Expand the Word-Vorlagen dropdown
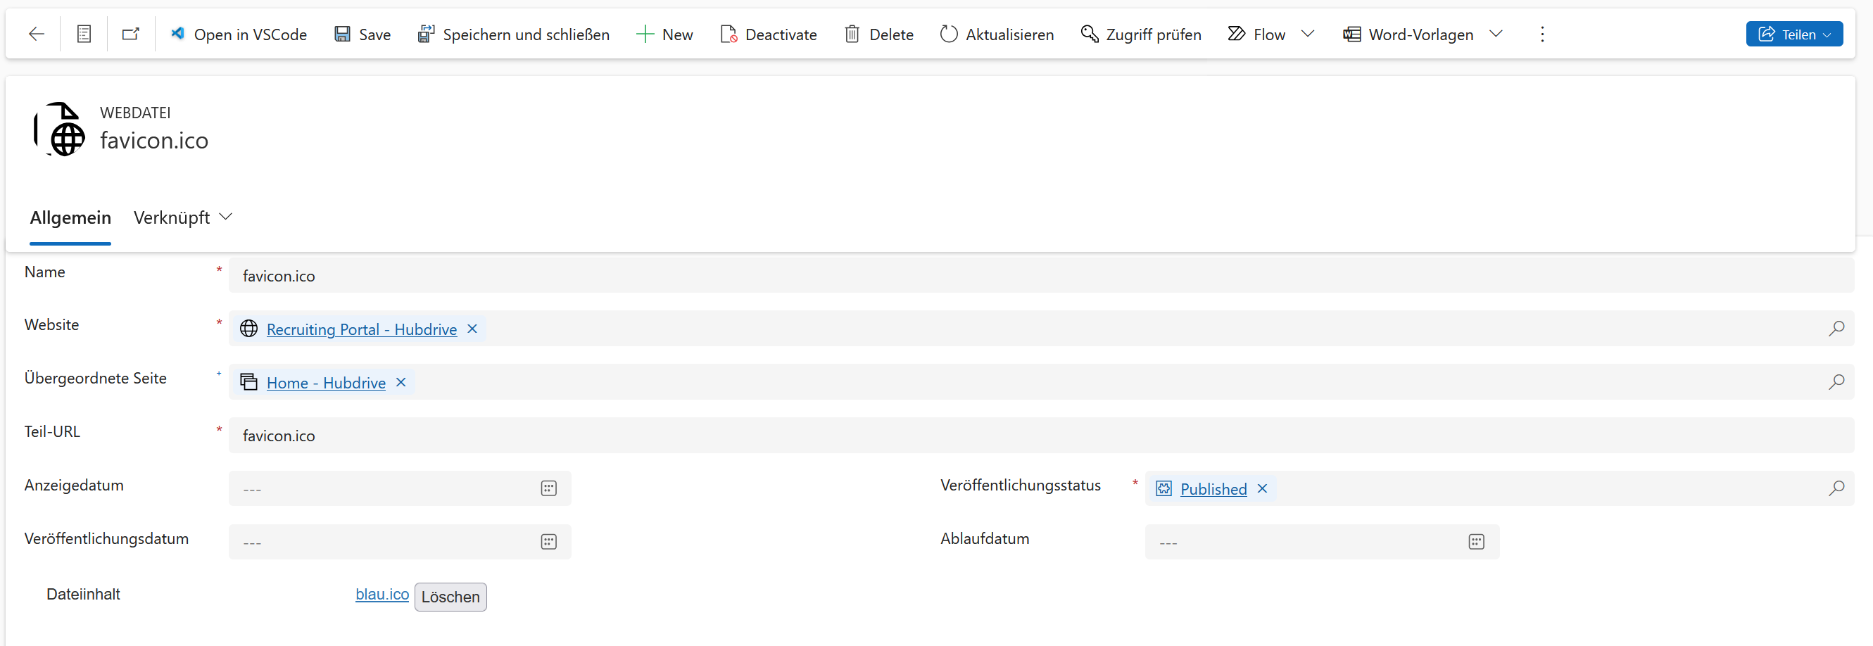The height and width of the screenshot is (646, 1873). (x=1496, y=34)
